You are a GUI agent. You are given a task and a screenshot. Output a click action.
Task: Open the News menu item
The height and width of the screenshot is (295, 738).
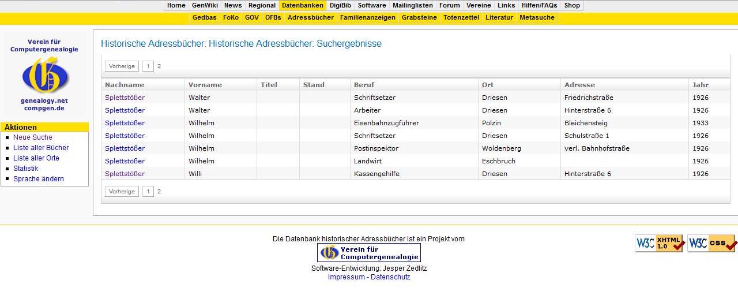[x=233, y=5]
